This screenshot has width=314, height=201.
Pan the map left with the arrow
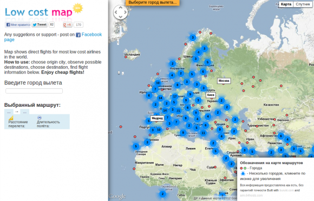(x=116, y=12)
